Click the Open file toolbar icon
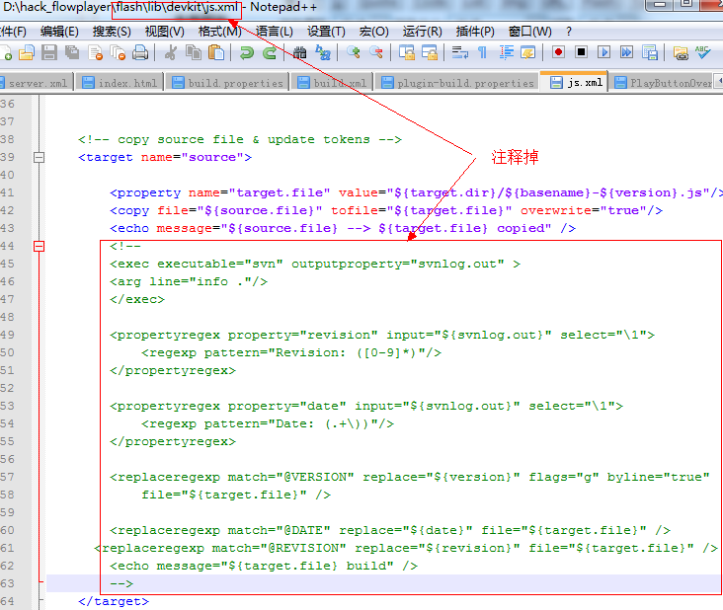The width and height of the screenshot is (723, 610). click(27, 52)
